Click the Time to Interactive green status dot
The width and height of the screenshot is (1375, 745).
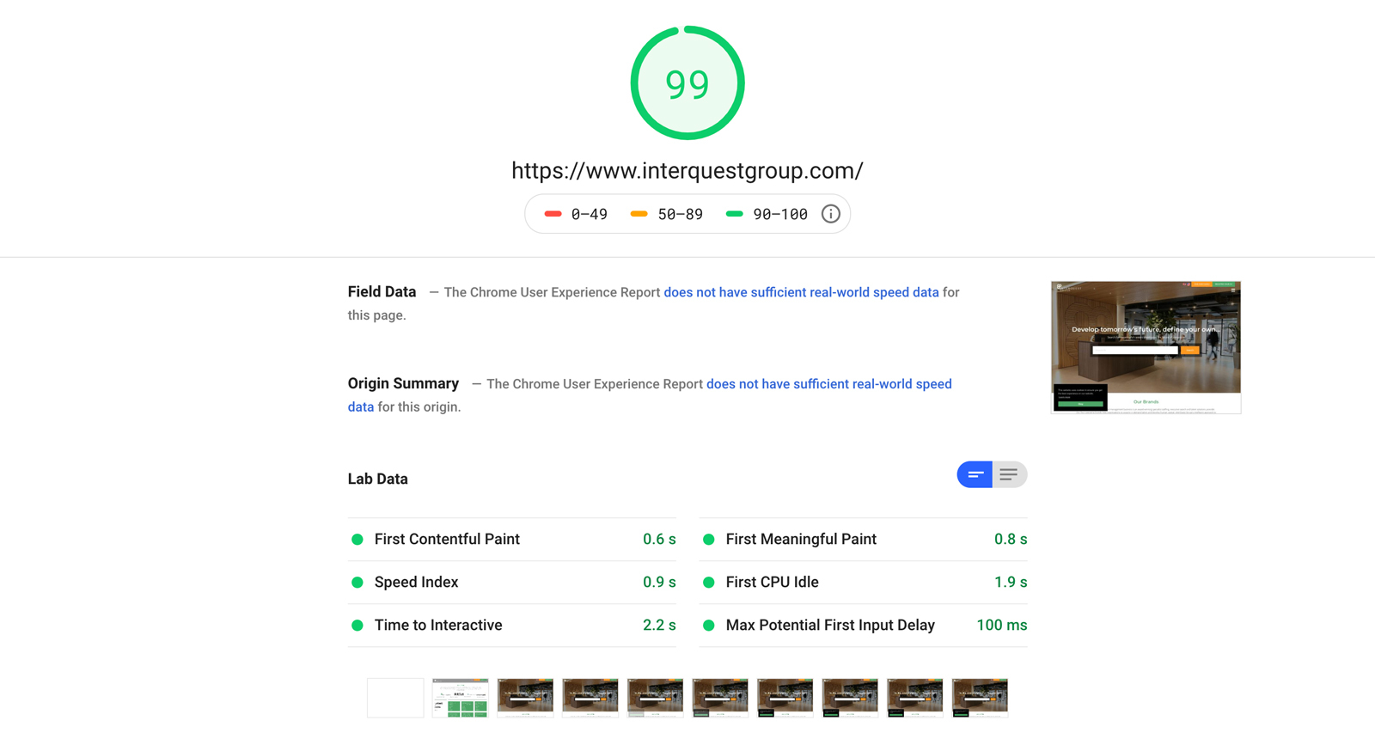click(357, 626)
